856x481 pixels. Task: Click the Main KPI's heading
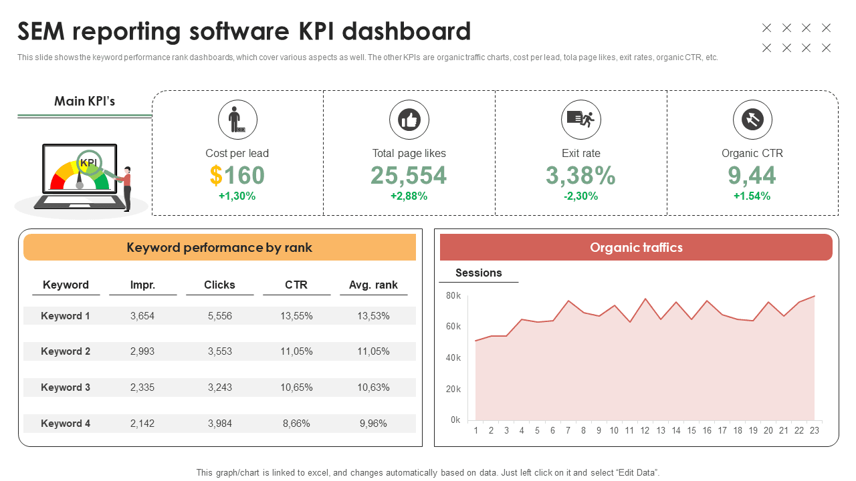[84, 102]
